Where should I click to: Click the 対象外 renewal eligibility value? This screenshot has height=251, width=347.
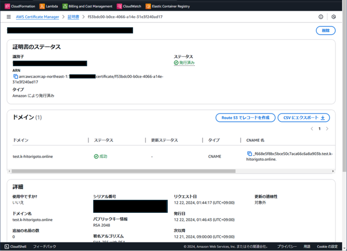(x=260, y=203)
